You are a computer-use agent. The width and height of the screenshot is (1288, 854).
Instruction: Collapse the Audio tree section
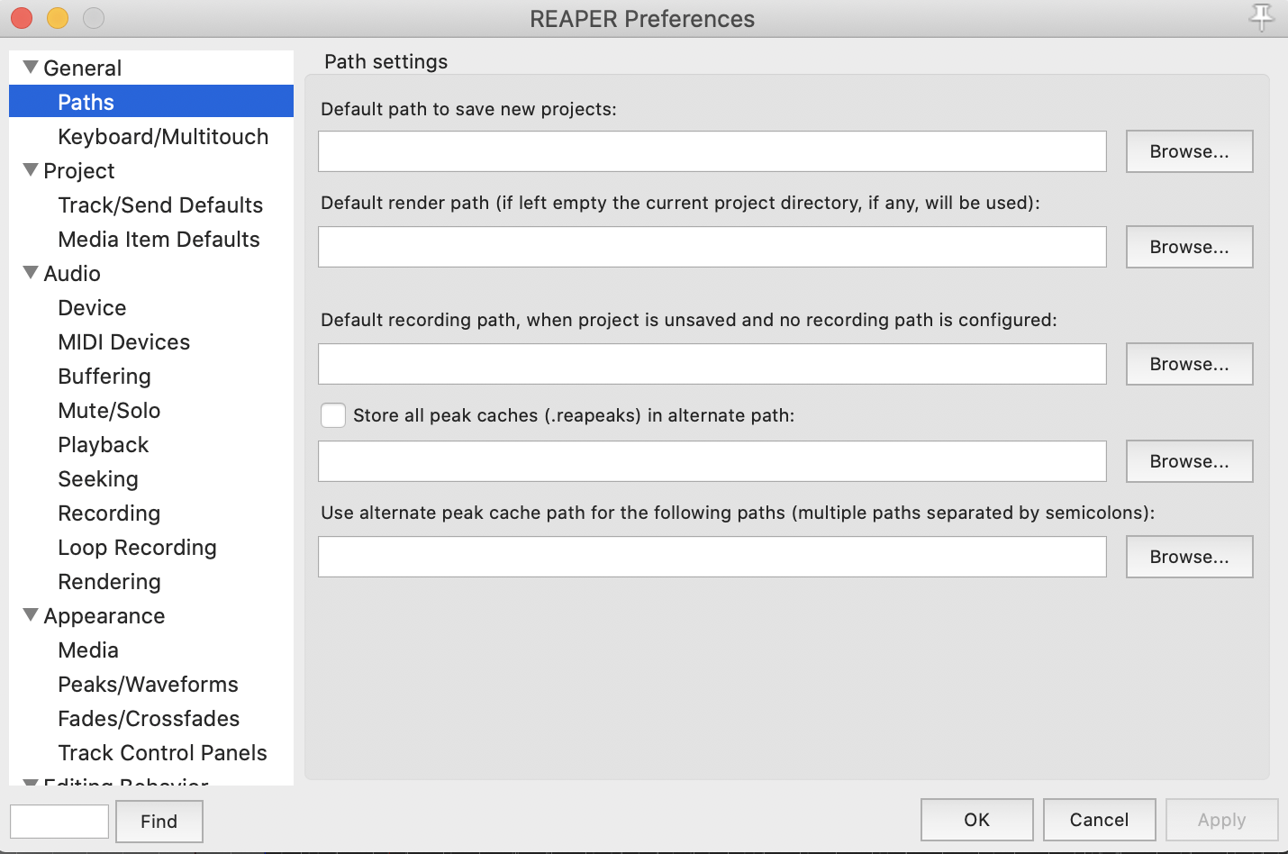31,272
